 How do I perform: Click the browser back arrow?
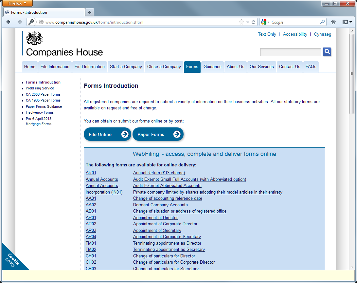click(9, 22)
